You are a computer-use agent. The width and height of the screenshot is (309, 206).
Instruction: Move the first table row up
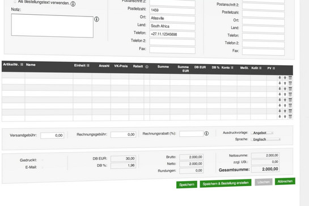[x=285, y=78]
